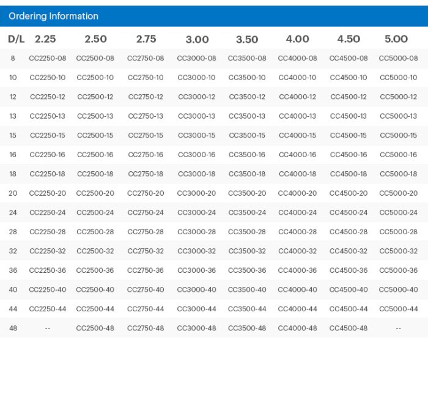Viewport: 428px width, 397px height.
Task: Select part number CC2500-10
Action: point(95,78)
